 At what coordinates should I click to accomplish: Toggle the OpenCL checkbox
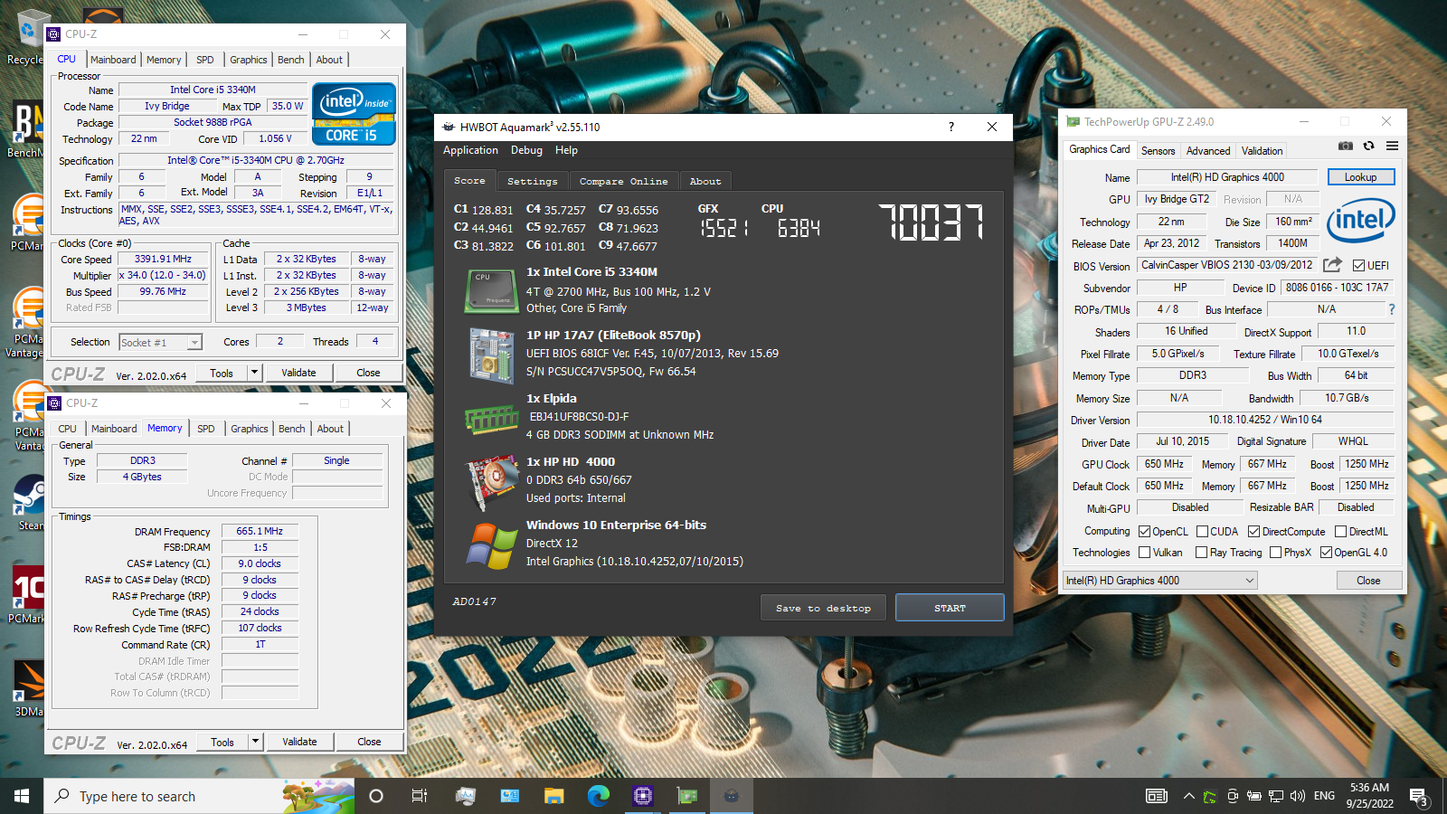[1144, 532]
